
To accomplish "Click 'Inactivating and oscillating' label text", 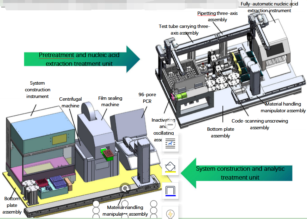I will pos(163,126).
